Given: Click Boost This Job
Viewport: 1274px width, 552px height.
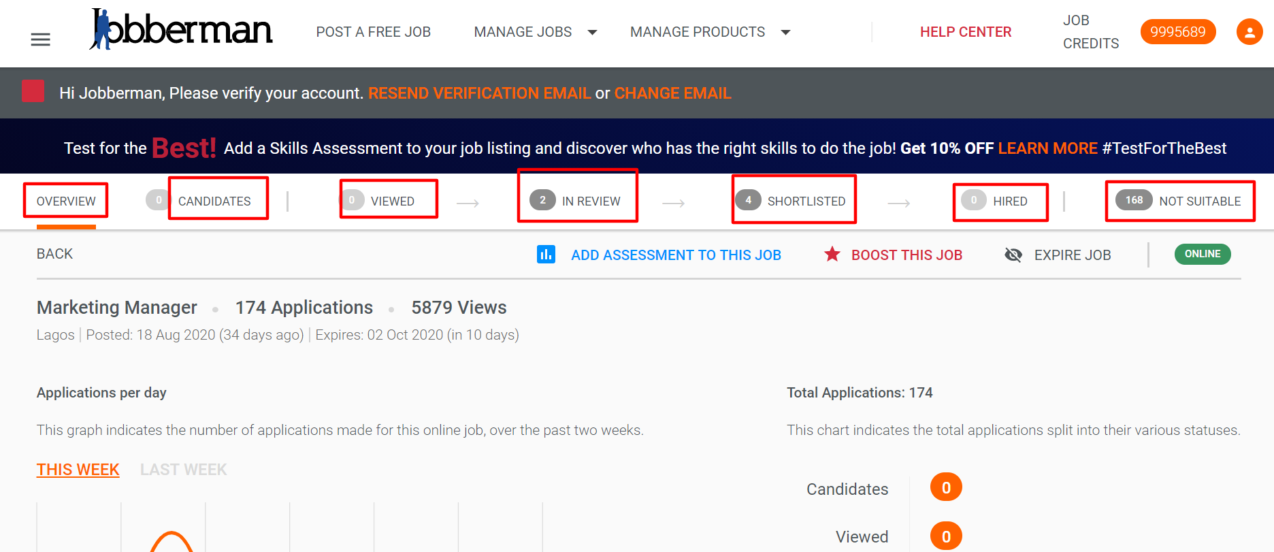Looking at the screenshot, I should click(906, 255).
